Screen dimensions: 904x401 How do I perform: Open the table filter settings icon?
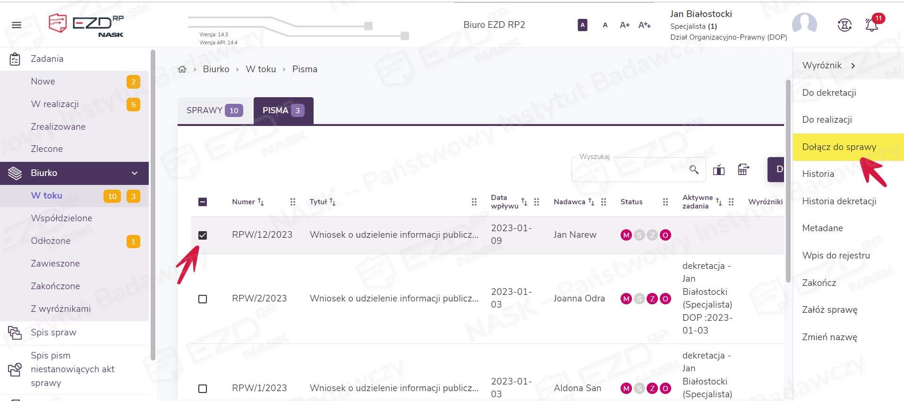pyautogui.click(x=743, y=169)
